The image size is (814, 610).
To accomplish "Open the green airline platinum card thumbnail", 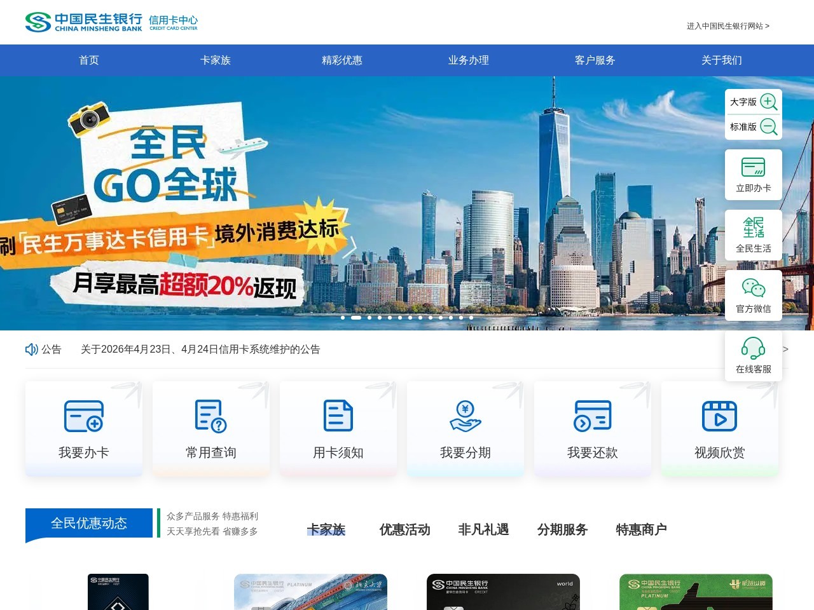I will [x=696, y=592].
